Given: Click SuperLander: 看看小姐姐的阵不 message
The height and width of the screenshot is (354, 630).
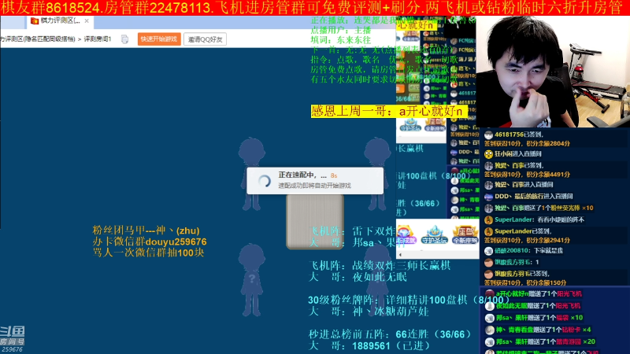Looking at the screenshot, I should point(539,219).
